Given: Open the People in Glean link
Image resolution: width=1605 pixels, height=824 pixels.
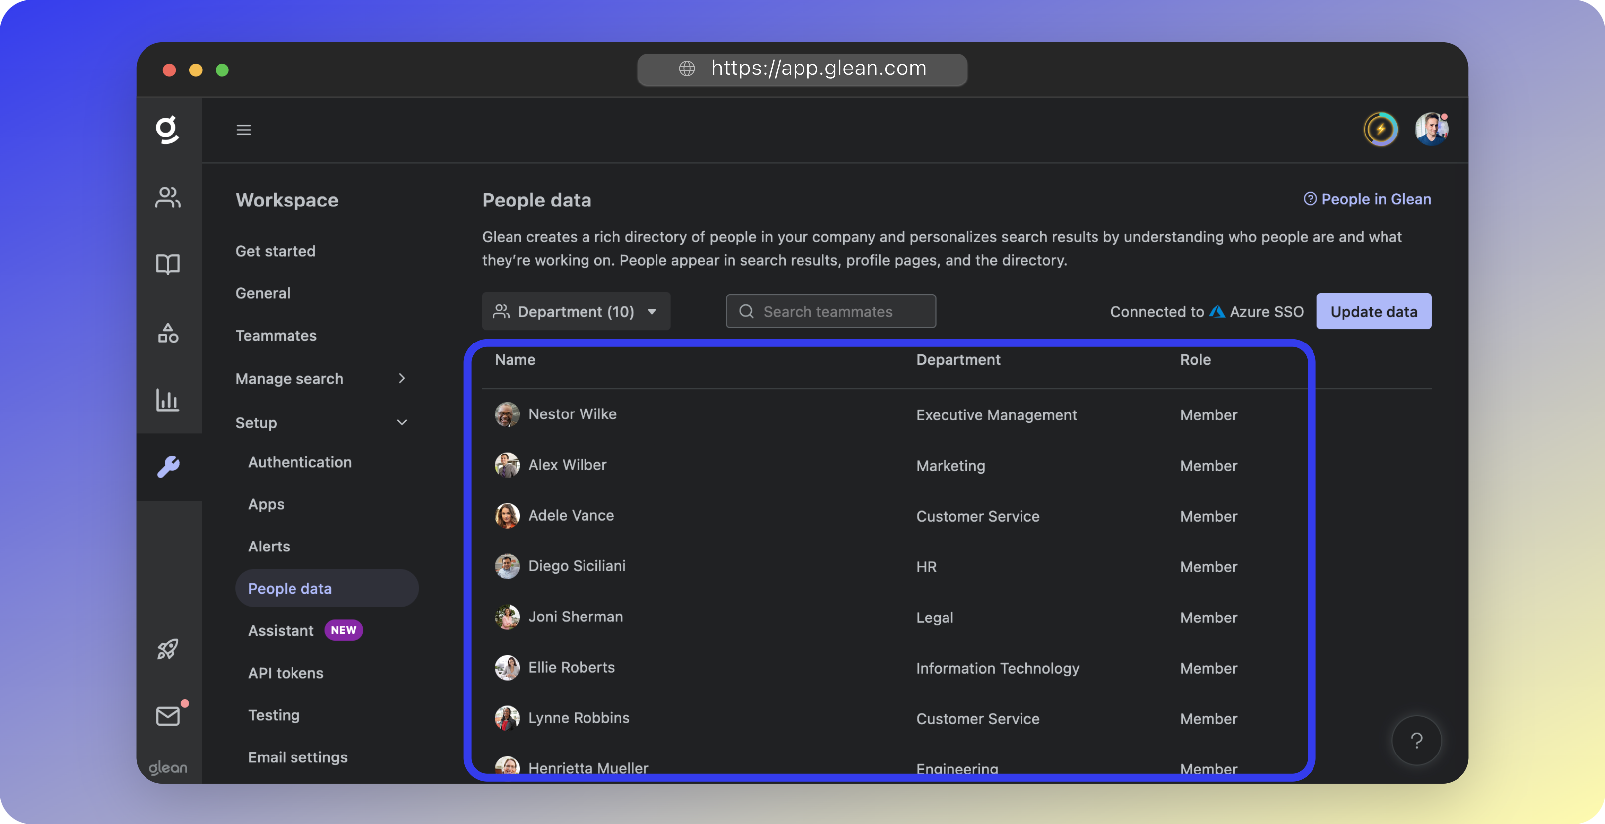Looking at the screenshot, I should (1368, 199).
